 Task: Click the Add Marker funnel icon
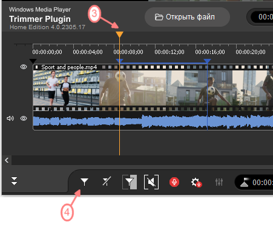click(x=84, y=182)
